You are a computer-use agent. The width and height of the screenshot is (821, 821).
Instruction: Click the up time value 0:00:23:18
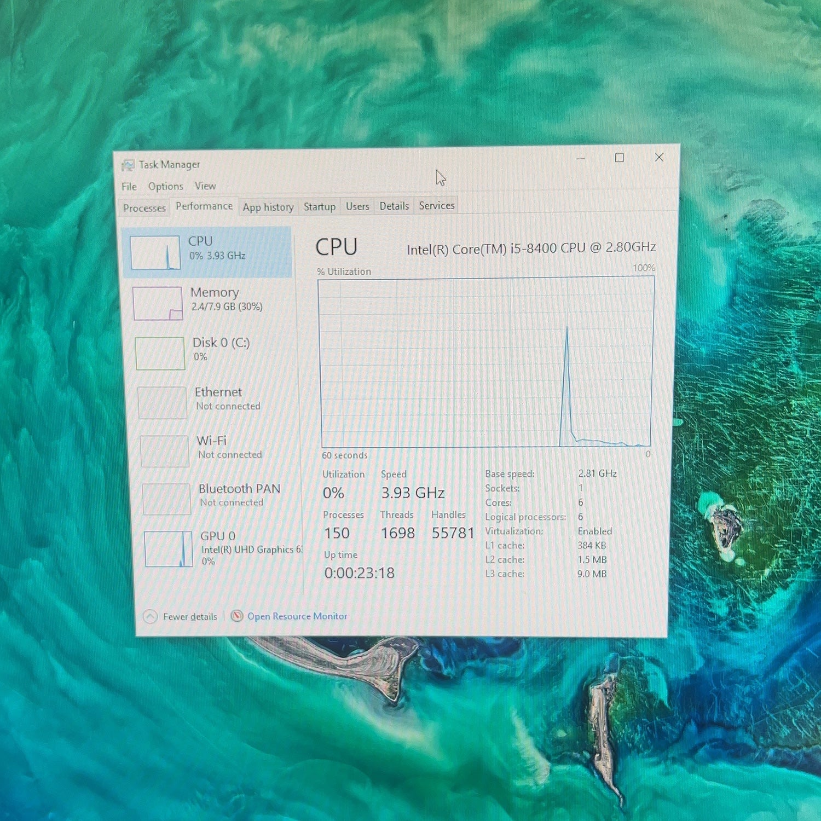pos(359,573)
